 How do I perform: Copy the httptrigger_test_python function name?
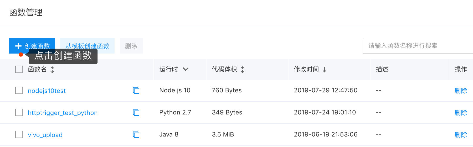coord(136,113)
